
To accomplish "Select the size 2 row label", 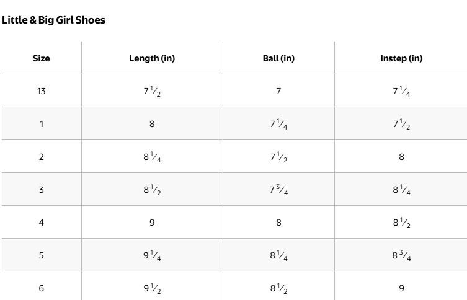I will tap(42, 157).
